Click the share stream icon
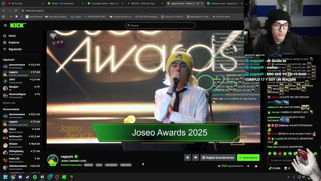The width and height of the screenshot is (321, 181). (248, 166)
